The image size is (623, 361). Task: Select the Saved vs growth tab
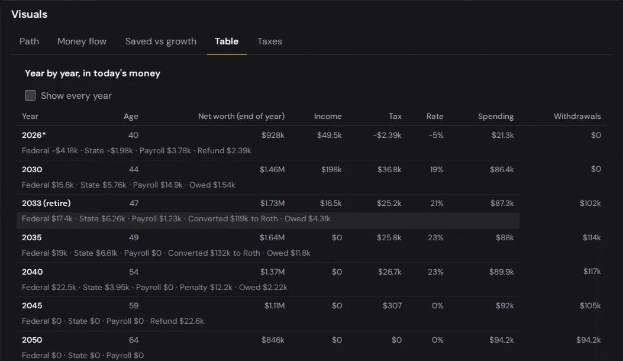tap(161, 41)
